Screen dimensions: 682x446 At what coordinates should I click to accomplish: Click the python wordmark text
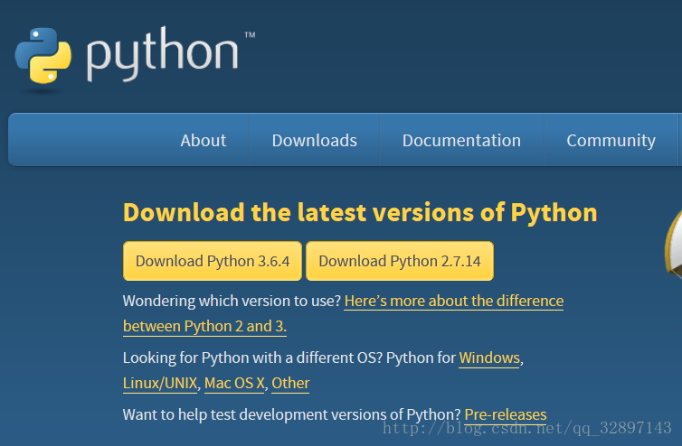(163, 54)
